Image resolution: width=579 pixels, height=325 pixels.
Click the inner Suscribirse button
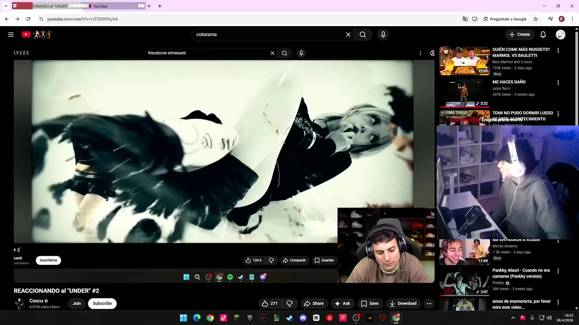tap(48, 260)
